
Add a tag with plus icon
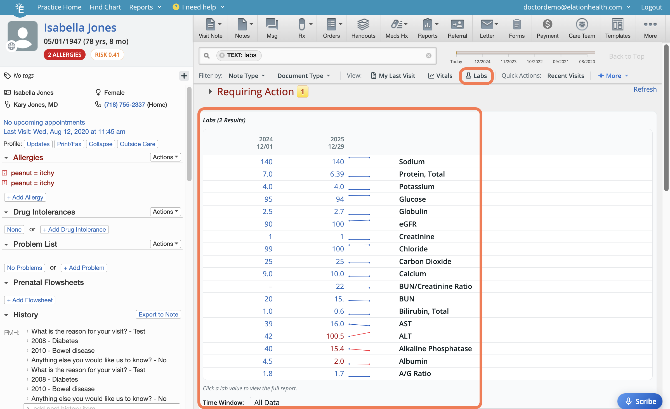tap(184, 76)
